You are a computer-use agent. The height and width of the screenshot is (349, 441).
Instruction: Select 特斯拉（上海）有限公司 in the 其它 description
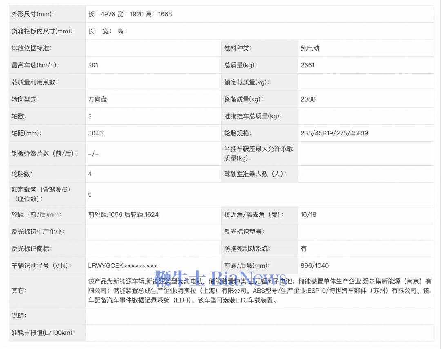click(212, 291)
